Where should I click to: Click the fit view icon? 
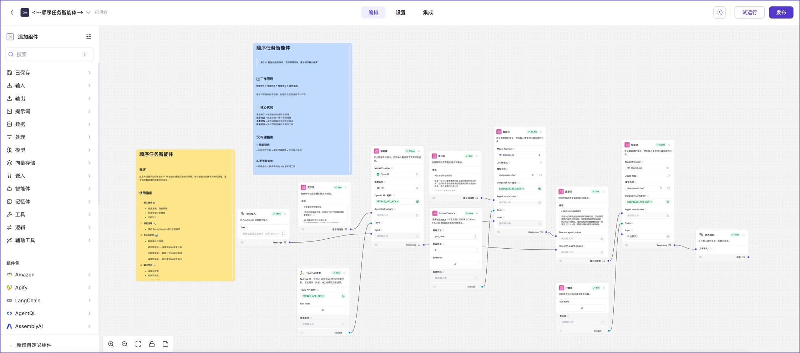138,344
